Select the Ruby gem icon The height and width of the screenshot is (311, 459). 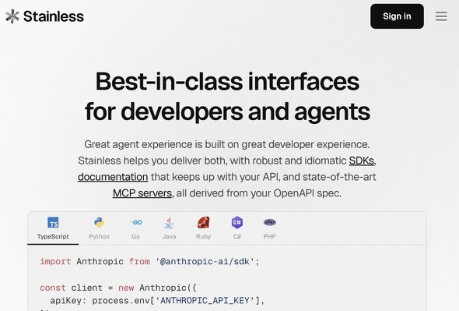point(204,222)
